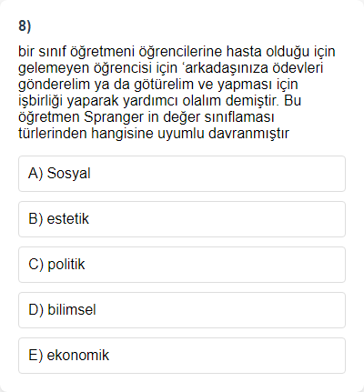Click the letter B) in second option

click(35, 219)
